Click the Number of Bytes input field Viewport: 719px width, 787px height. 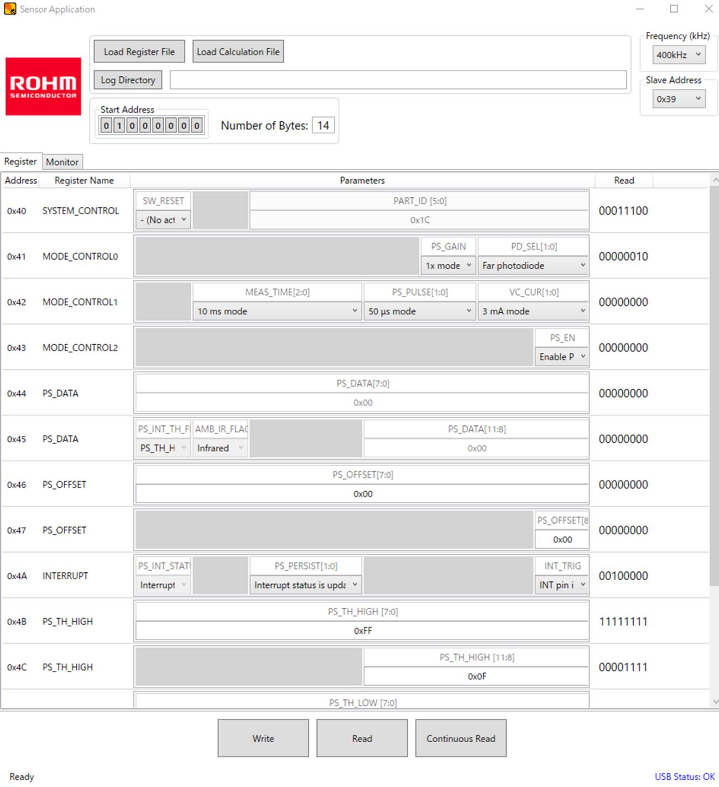[323, 126]
